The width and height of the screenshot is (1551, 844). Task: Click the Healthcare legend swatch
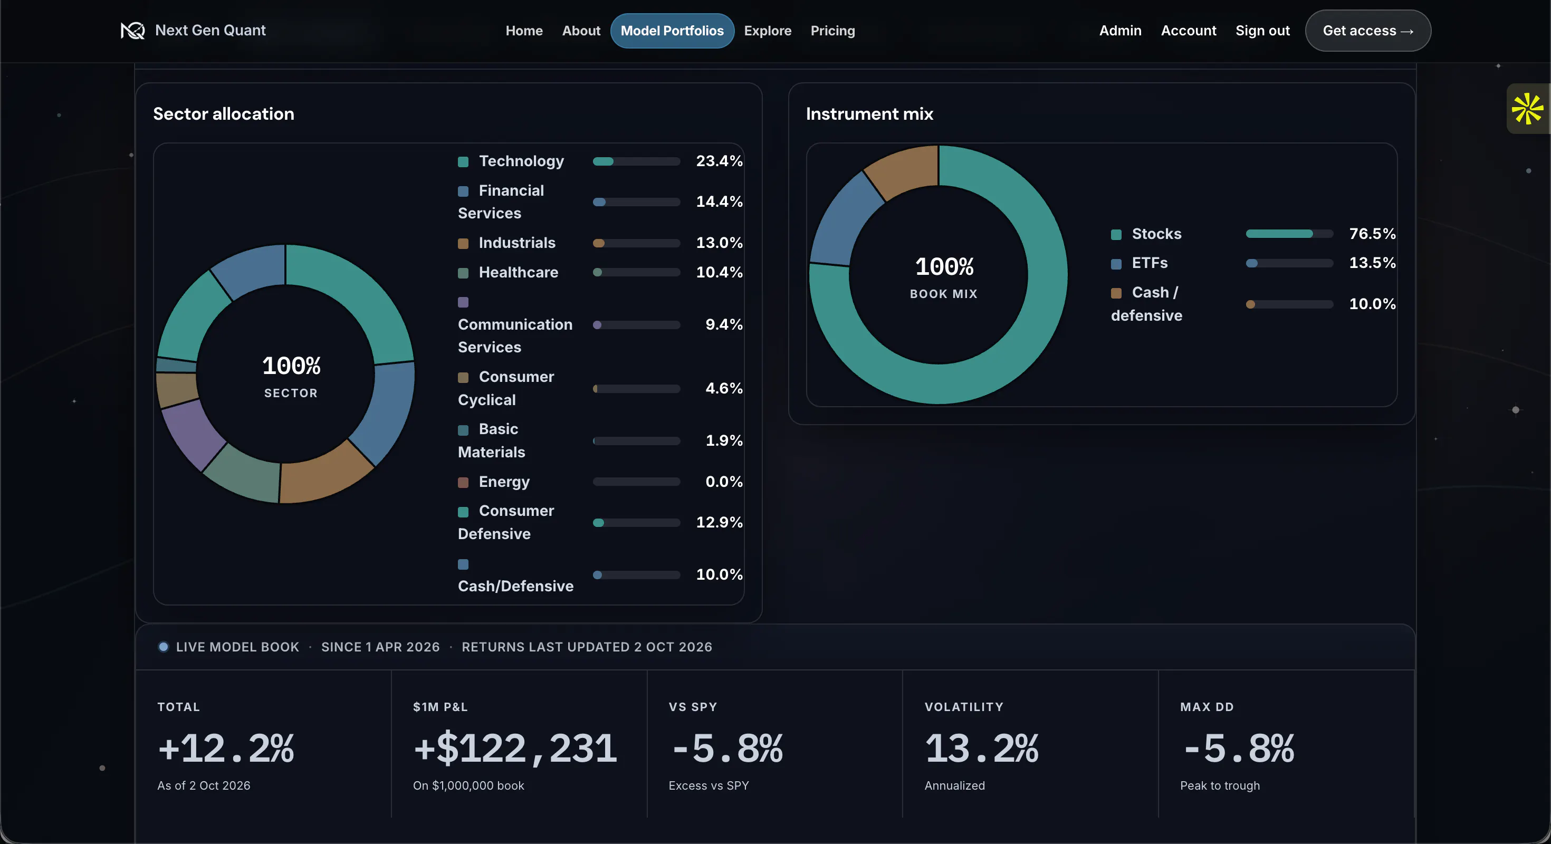[463, 273]
